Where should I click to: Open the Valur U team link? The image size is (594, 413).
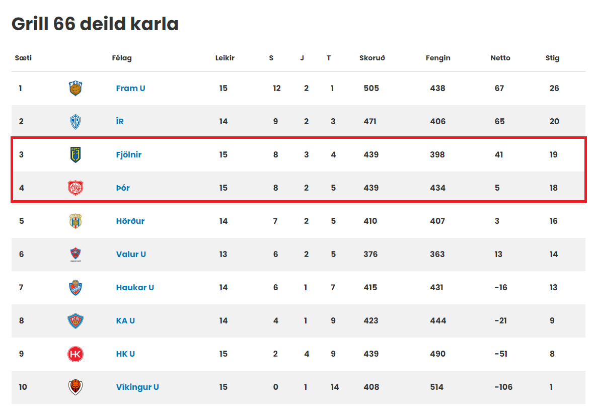point(131,255)
